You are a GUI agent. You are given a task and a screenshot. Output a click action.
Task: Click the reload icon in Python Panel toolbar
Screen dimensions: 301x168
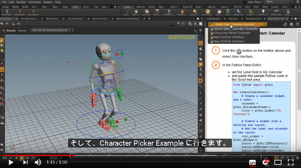click(285, 24)
